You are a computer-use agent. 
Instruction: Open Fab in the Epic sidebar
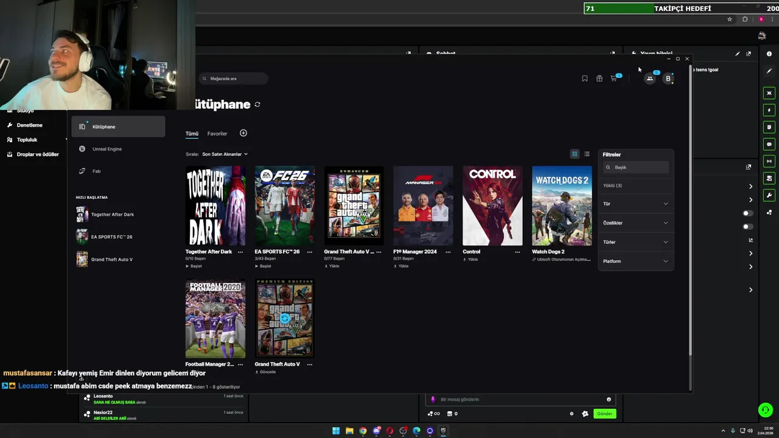(118, 171)
